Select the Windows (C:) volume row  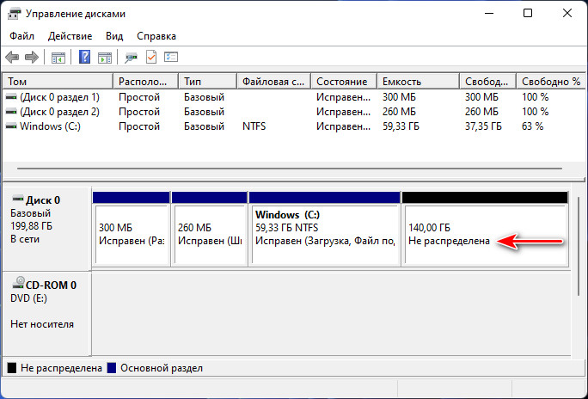[294, 126]
